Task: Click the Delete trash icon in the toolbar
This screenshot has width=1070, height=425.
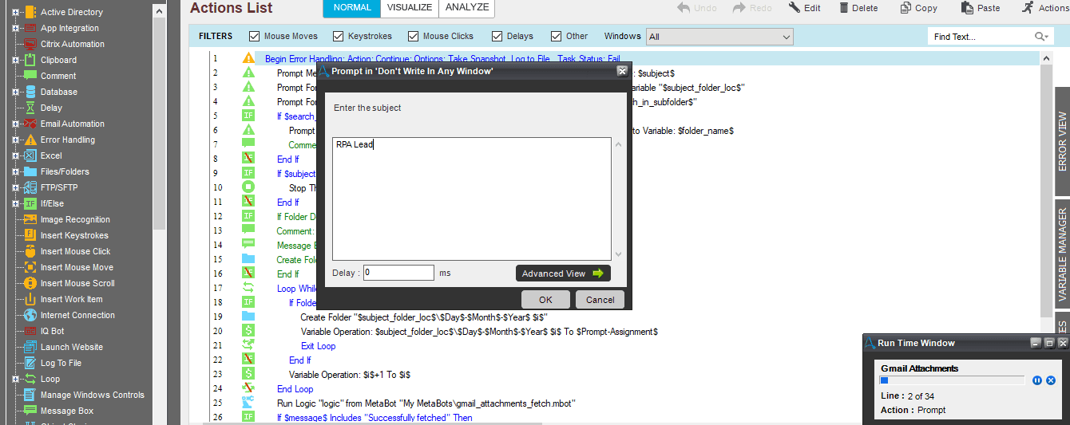Action: click(844, 8)
